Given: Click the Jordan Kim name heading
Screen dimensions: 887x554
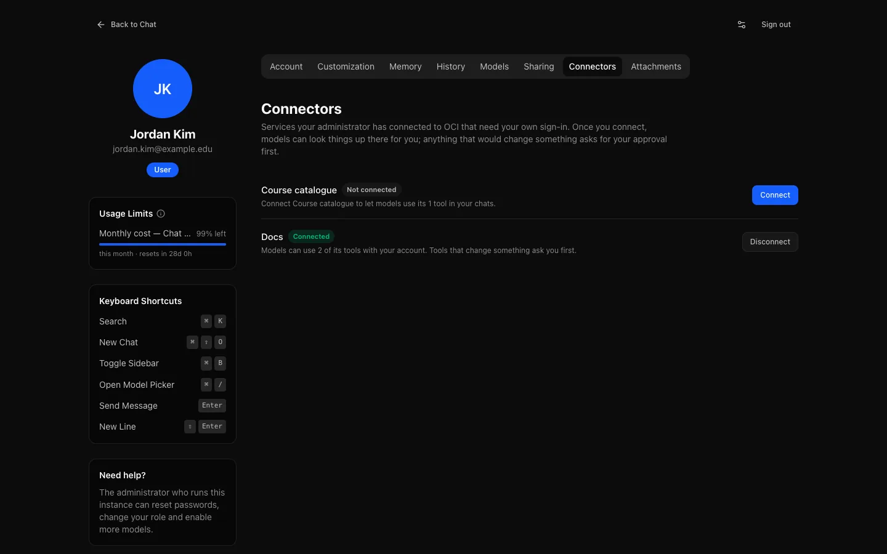Looking at the screenshot, I should 163,134.
